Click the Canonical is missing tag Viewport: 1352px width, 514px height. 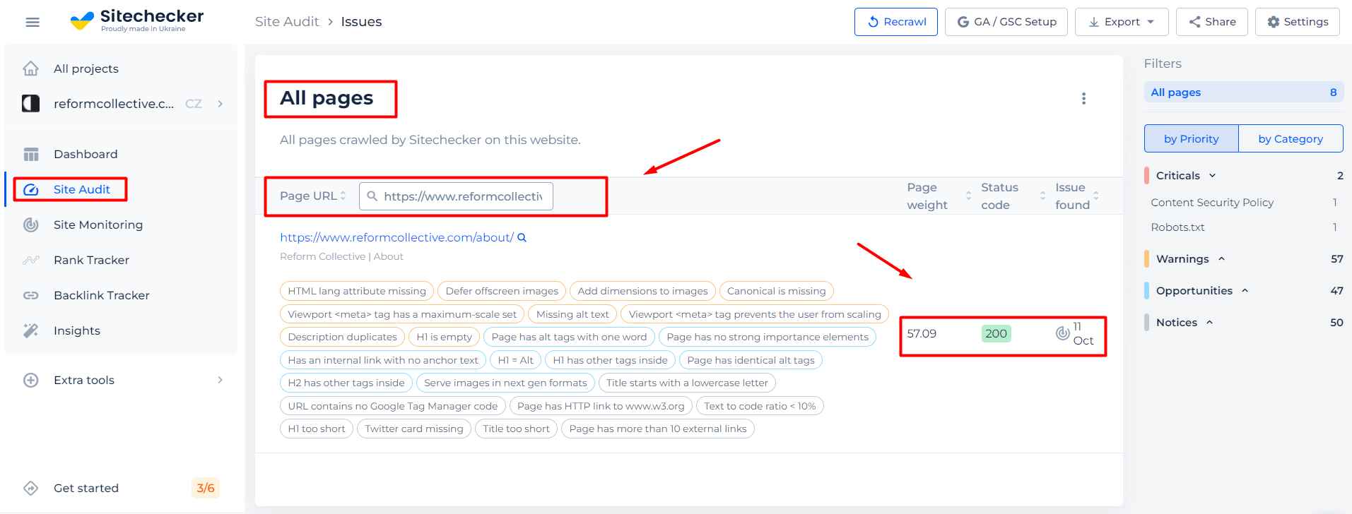point(776,291)
